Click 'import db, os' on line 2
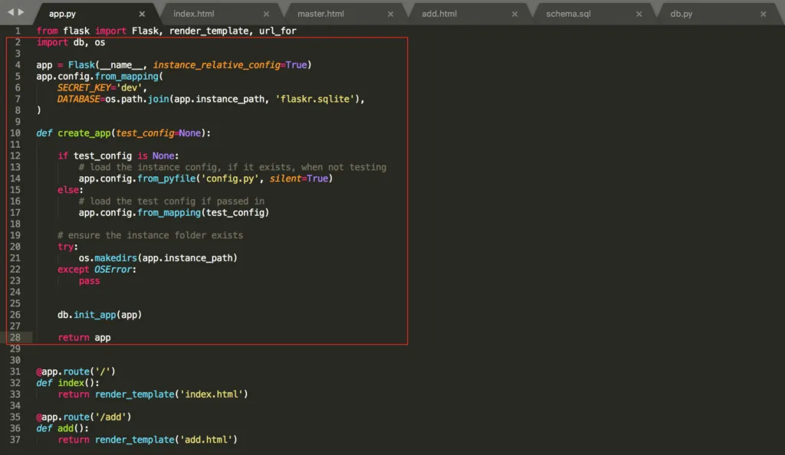 coord(71,42)
